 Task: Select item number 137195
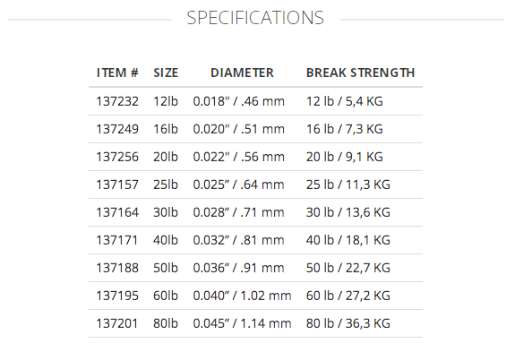pyautogui.click(x=117, y=296)
